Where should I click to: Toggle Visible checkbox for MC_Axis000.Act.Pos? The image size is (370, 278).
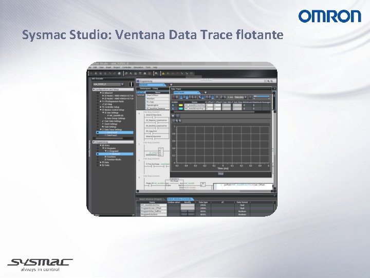[173, 109]
